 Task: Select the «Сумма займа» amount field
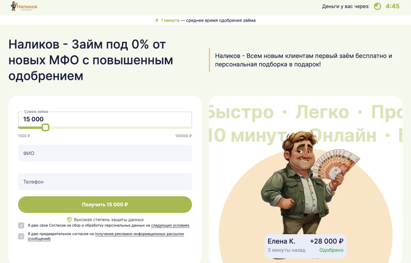pyautogui.click(x=104, y=119)
